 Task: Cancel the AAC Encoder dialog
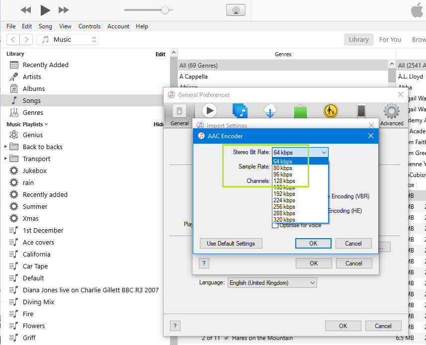[x=353, y=244]
